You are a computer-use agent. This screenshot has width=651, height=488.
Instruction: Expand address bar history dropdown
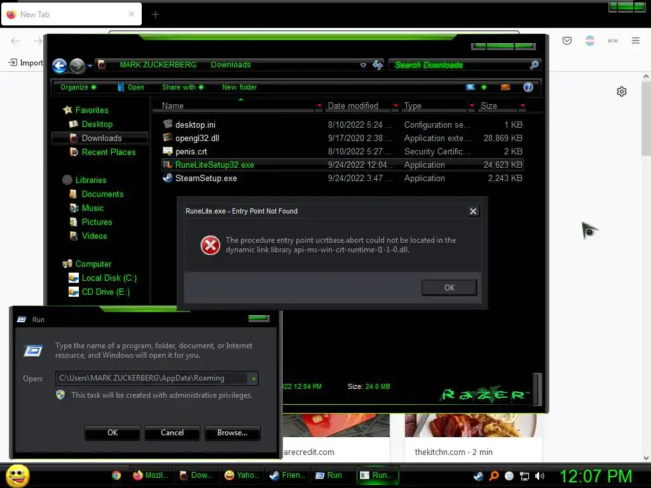363,65
